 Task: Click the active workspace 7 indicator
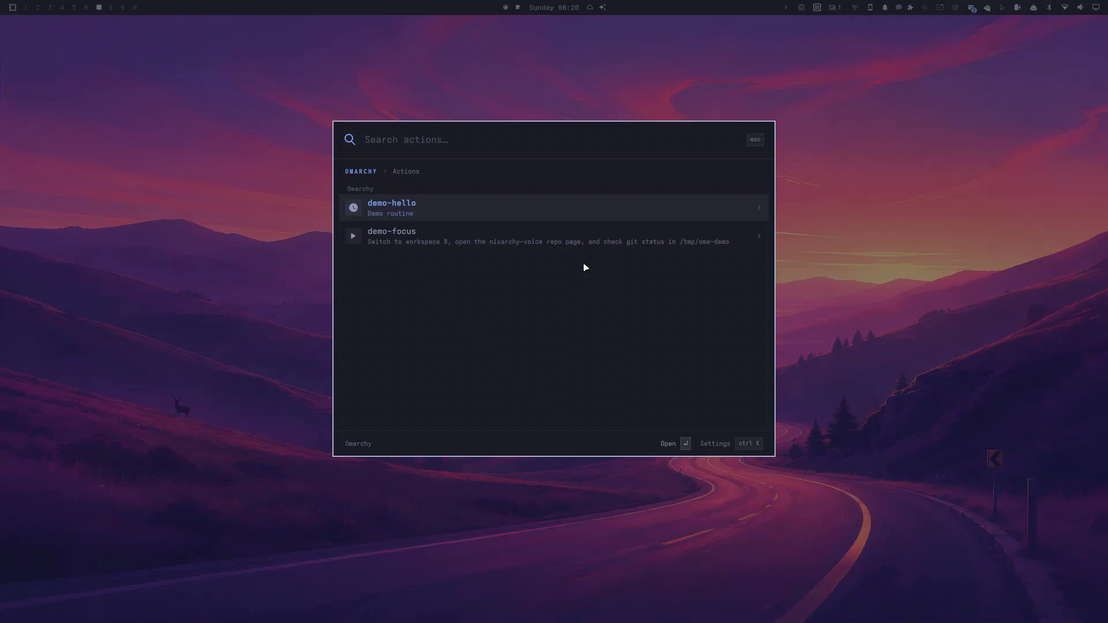99,7
